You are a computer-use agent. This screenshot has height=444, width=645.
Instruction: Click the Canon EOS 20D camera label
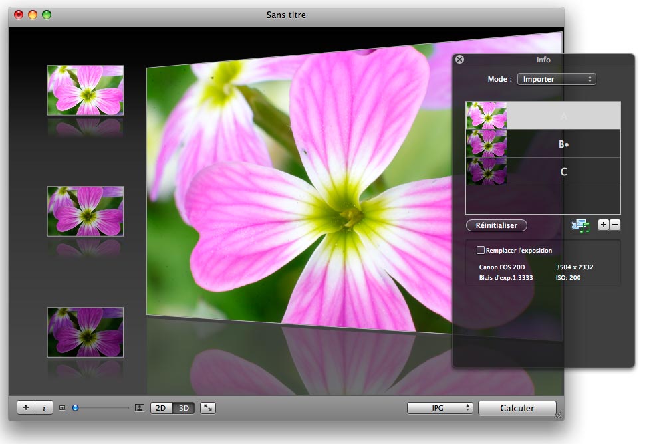[502, 267]
